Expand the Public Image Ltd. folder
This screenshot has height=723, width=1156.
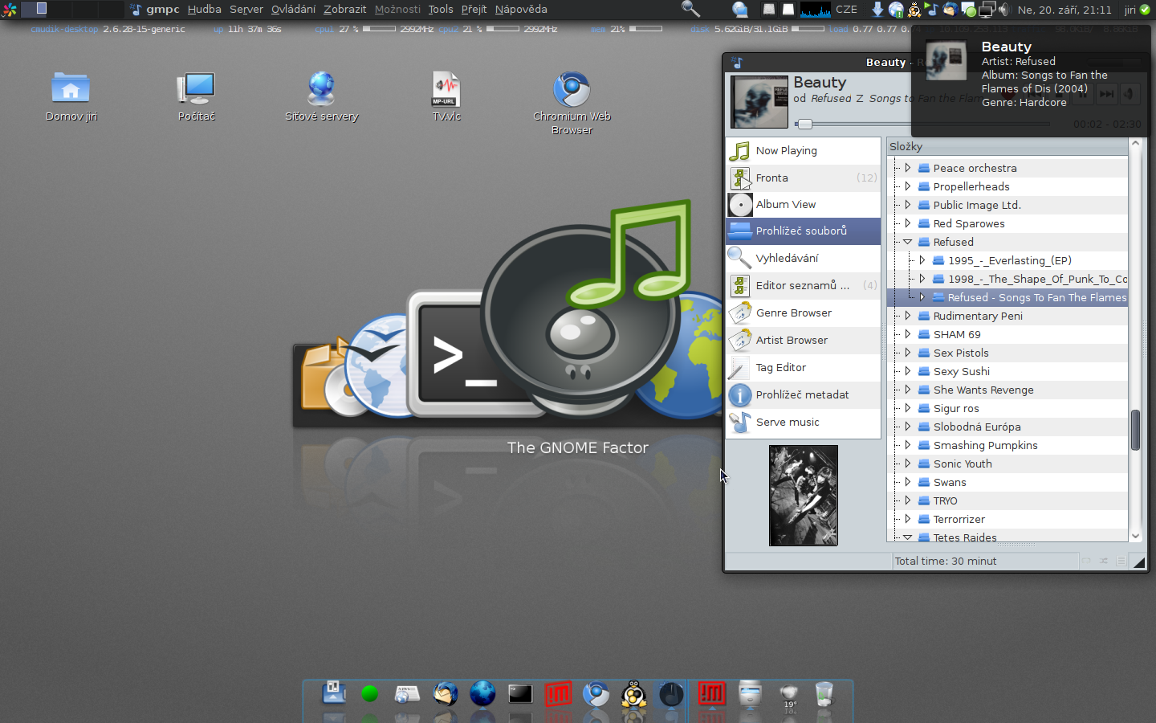click(x=908, y=205)
